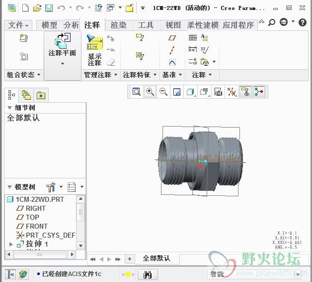Open the datum display filters icon
This screenshot has height=282, width=312.
(232, 92)
